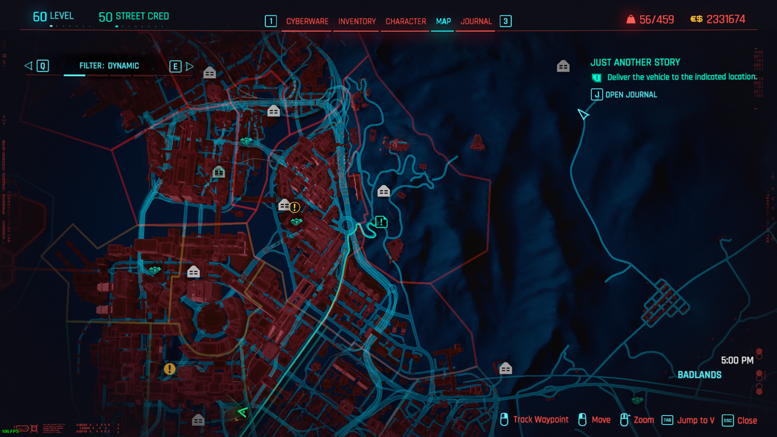The width and height of the screenshot is (777, 437).
Task: Go to the Character tab
Action: 405,21
